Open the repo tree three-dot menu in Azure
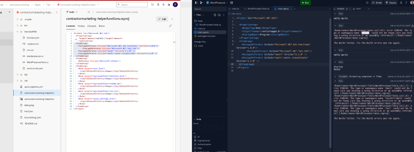 click(57, 12)
